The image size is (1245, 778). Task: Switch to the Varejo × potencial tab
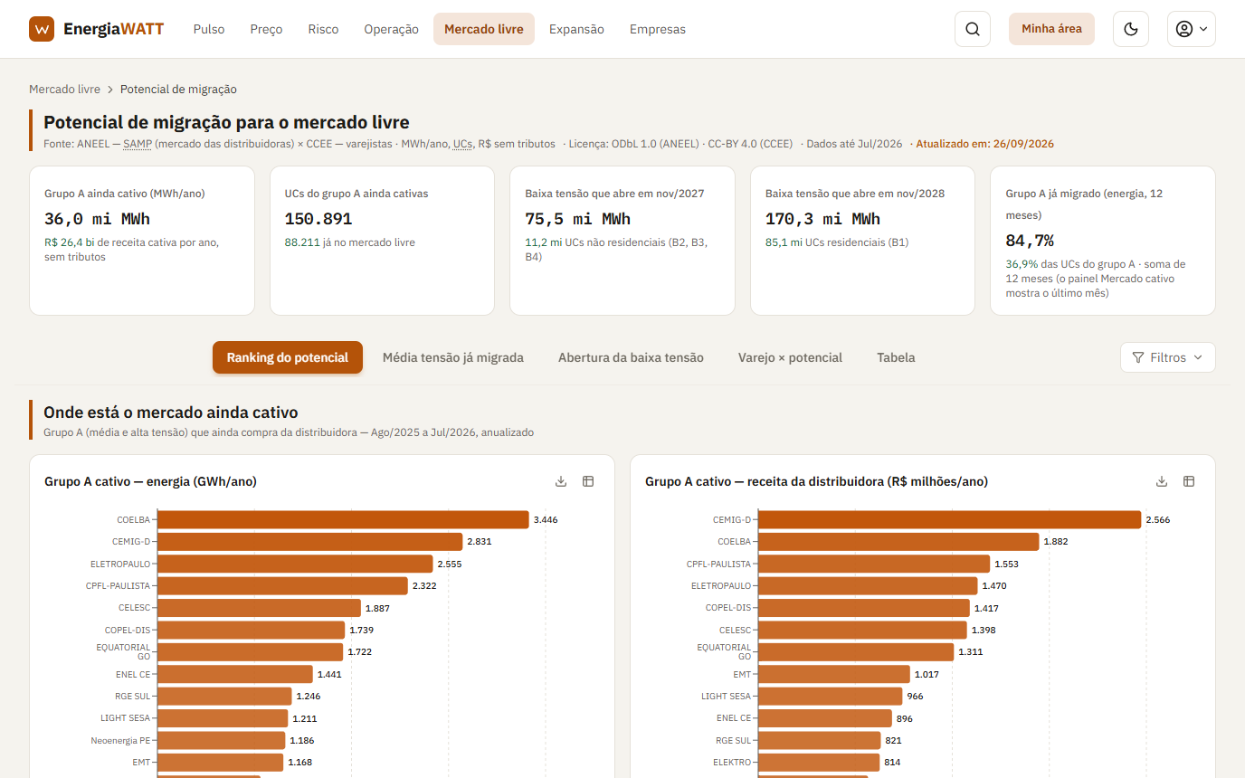pos(790,357)
